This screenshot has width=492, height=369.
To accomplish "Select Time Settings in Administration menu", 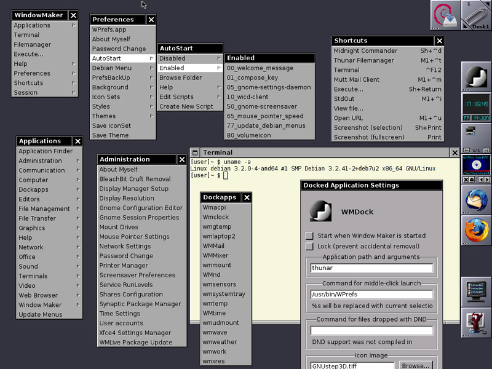I will (142, 314).
